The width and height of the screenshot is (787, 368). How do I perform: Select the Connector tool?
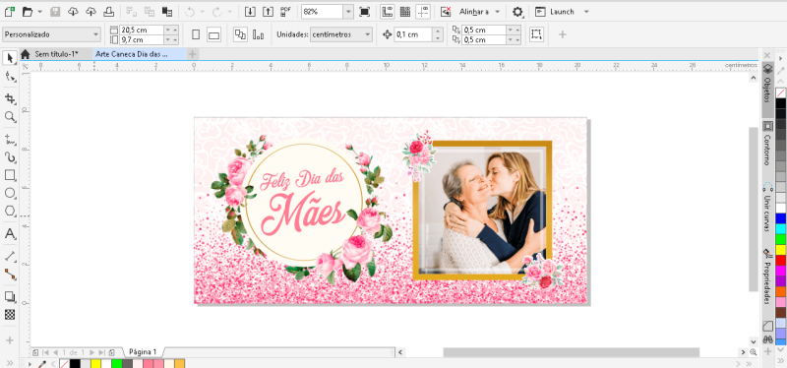(x=10, y=275)
